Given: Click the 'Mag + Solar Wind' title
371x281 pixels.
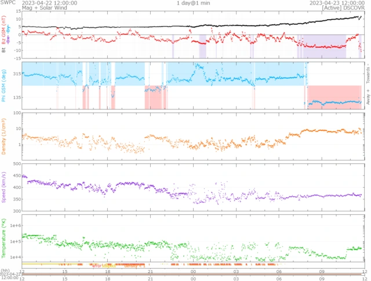Looking at the screenshot, I should 45,8.
